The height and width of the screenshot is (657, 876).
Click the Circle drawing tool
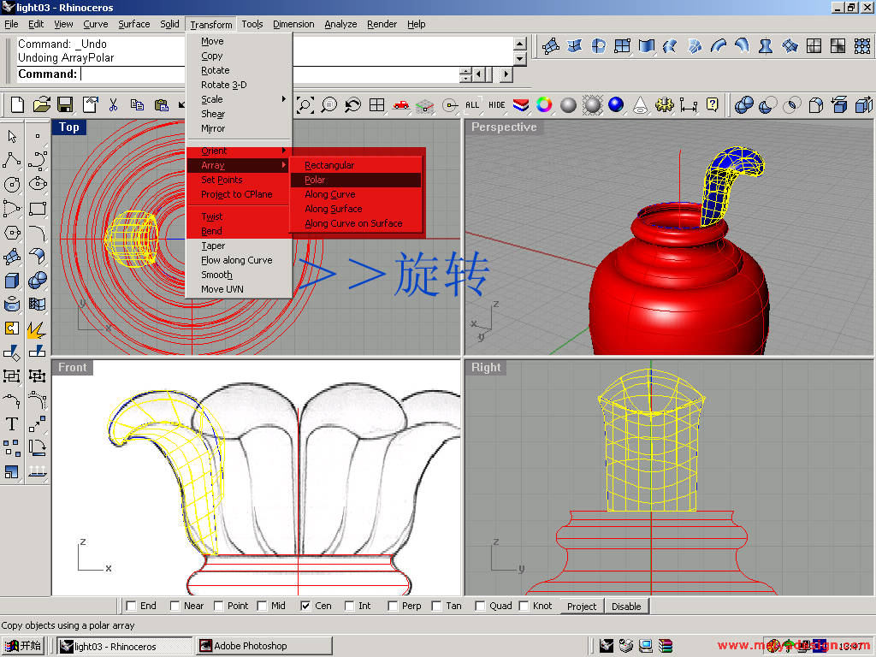pyautogui.click(x=12, y=184)
